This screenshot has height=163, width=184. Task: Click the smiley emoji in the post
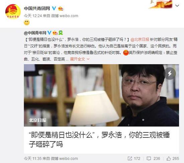[x=27, y=23]
